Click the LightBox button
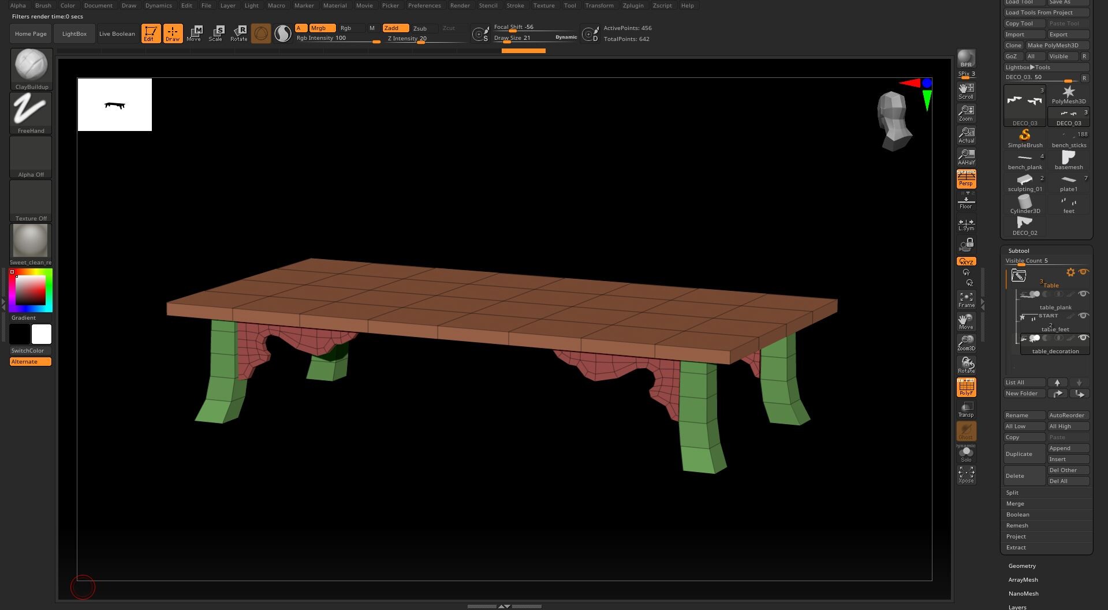Screen dimensions: 1108x610 coord(74,33)
